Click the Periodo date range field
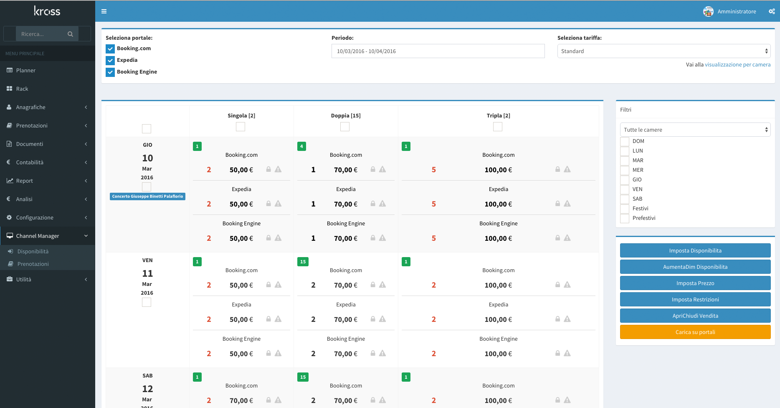 click(x=438, y=51)
